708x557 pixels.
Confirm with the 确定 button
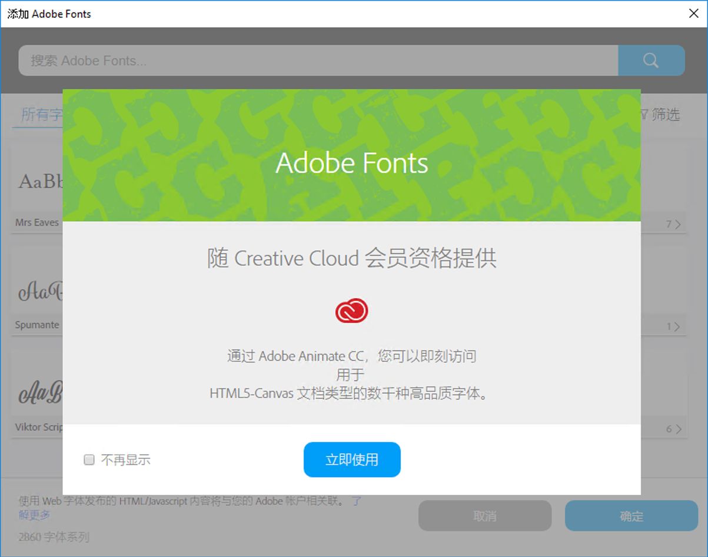coord(630,516)
